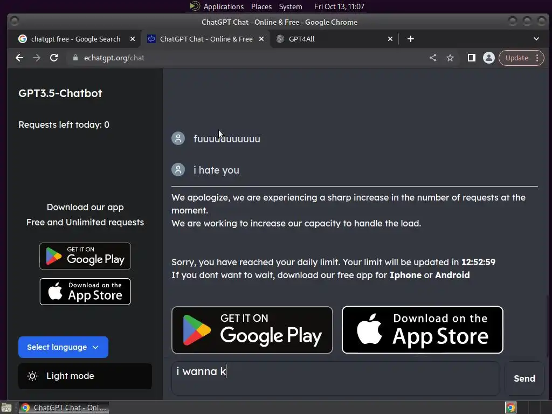Click the Iphone link in limit message

(x=405, y=275)
